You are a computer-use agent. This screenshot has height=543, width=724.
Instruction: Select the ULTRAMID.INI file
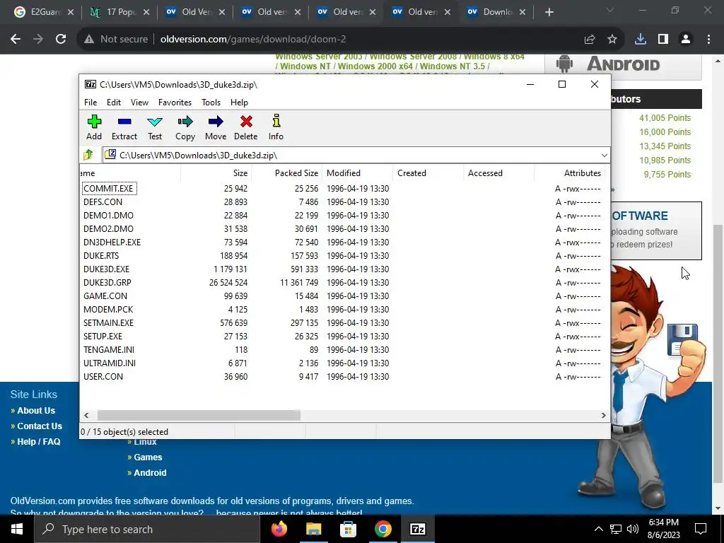pos(341,363)
